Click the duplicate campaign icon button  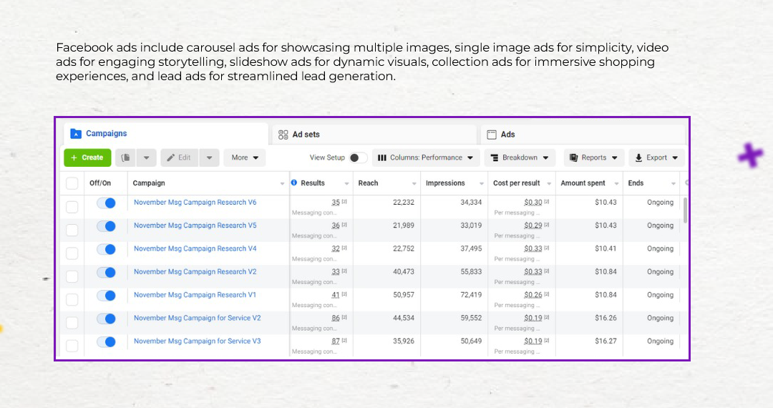coord(125,157)
